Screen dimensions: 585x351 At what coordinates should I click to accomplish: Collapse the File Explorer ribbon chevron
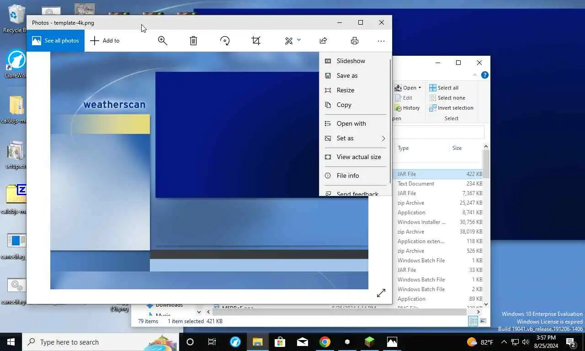point(476,75)
